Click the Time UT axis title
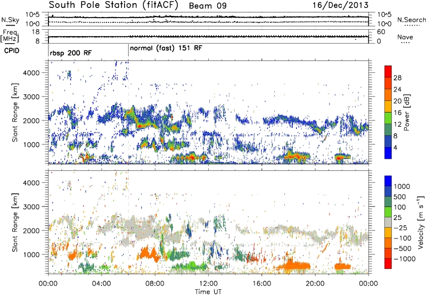 click(208, 292)
